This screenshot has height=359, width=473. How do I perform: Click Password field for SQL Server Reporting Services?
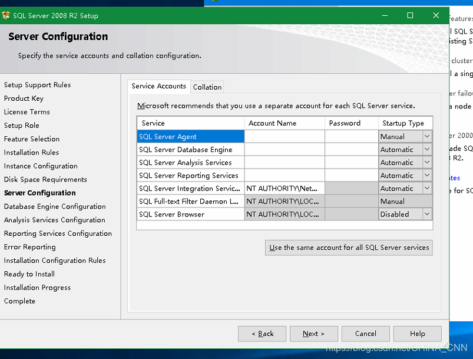(x=352, y=176)
